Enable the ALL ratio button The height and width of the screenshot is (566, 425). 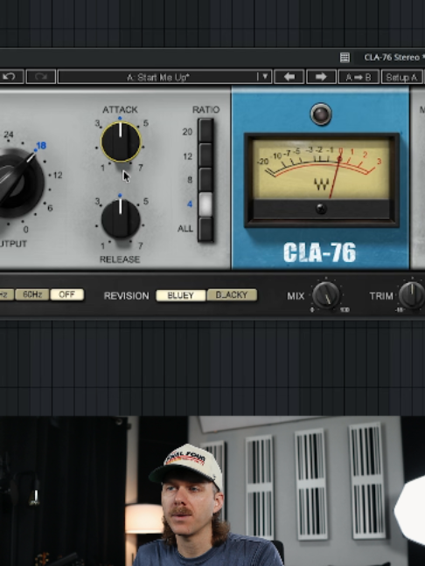[206, 229]
